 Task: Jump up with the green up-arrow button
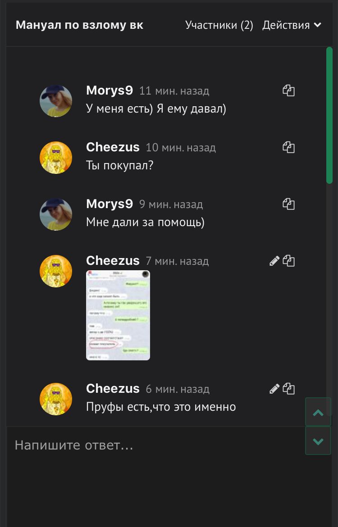[318, 412]
